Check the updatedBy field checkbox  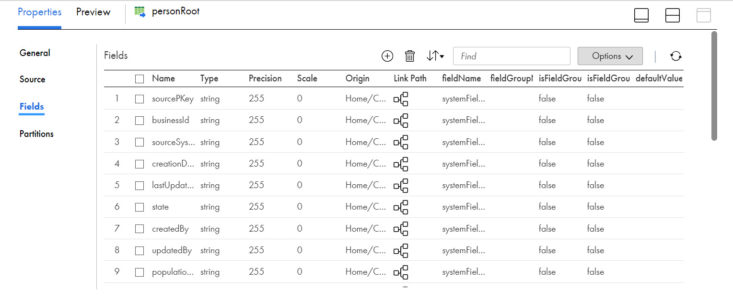click(x=140, y=250)
